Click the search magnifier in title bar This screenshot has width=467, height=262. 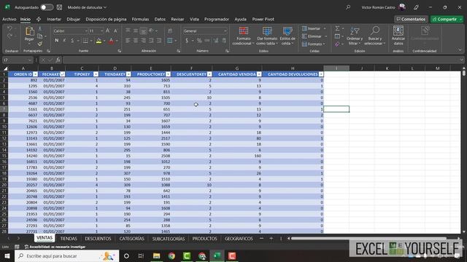(x=348, y=7)
